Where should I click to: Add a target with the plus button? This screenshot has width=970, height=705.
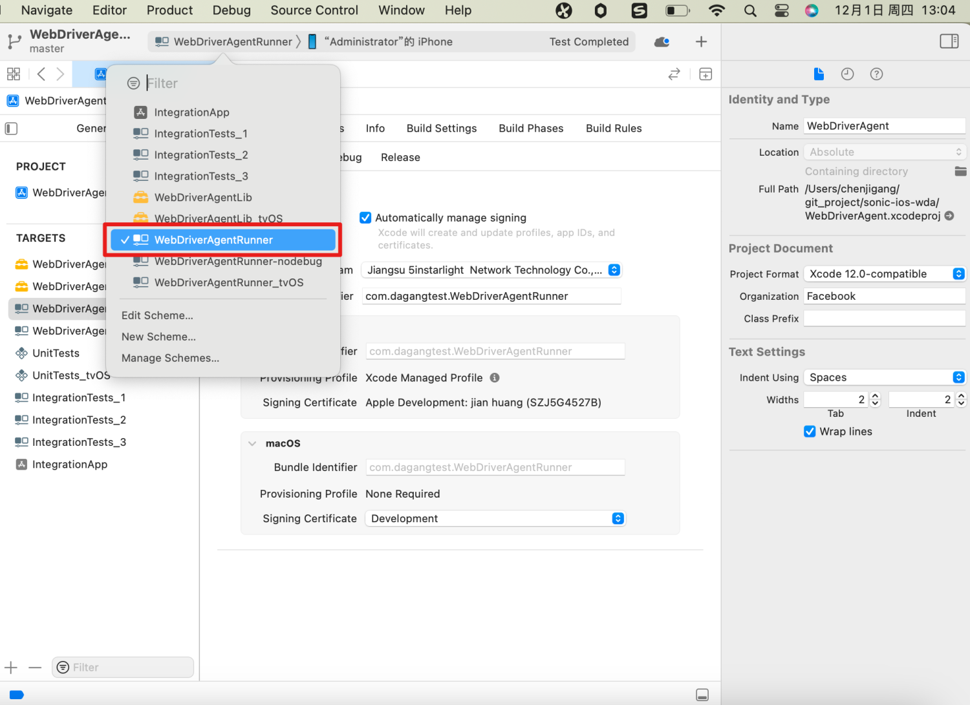tap(11, 668)
